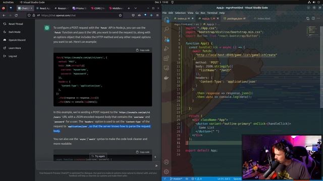
Task: Click mgrc-front-end in breadcrumb path
Action: [183, 24]
